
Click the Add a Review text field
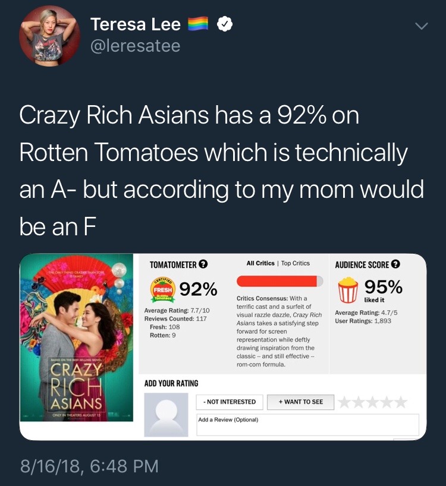[307, 425]
